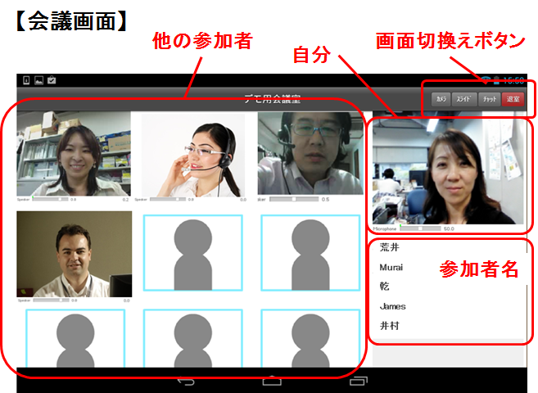Open the カメラ (camera) view button
This screenshot has width=538, height=393.
(441, 99)
